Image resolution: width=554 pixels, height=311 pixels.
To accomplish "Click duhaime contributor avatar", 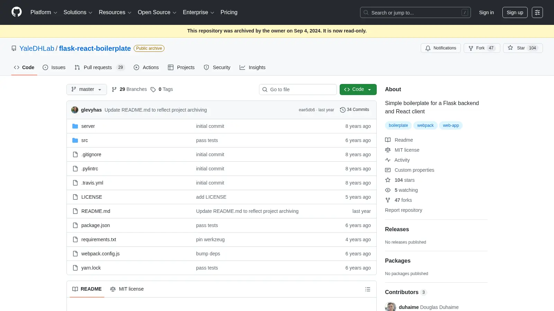I will point(391,307).
